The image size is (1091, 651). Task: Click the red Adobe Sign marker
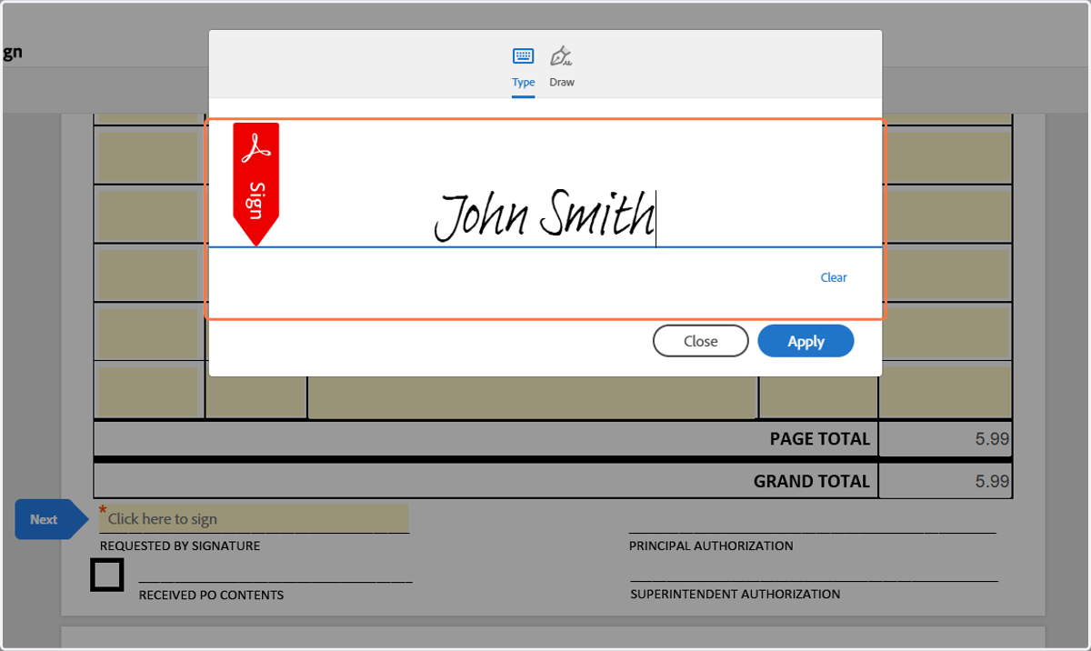point(256,184)
